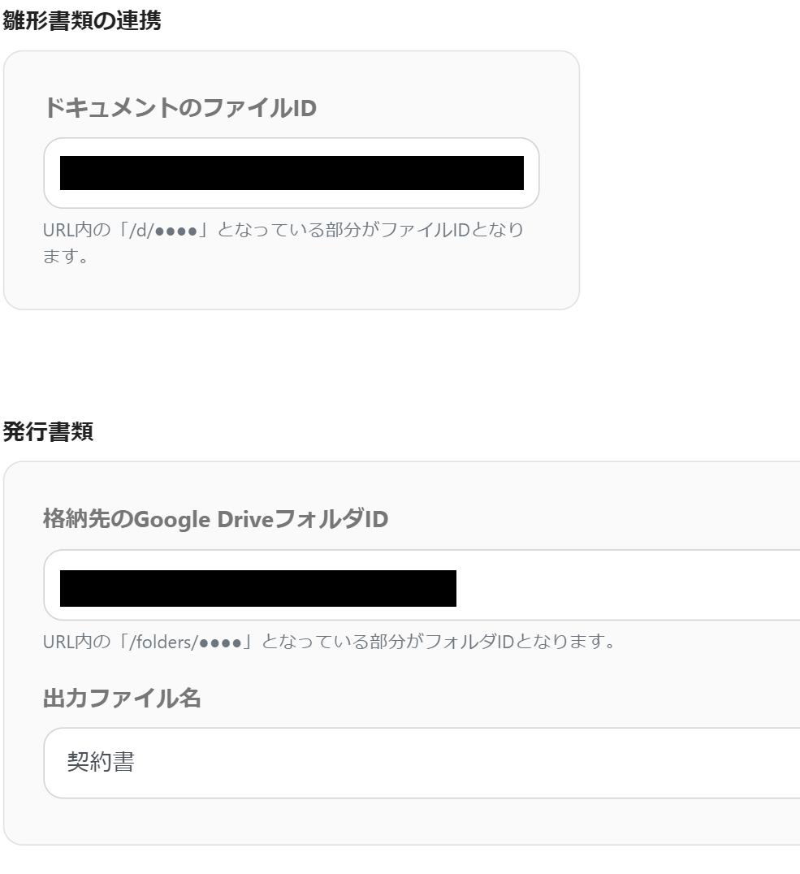Select the 出力ファイル名 input containing 契約書
Screen dimensions: 800x874
(x=422, y=763)
